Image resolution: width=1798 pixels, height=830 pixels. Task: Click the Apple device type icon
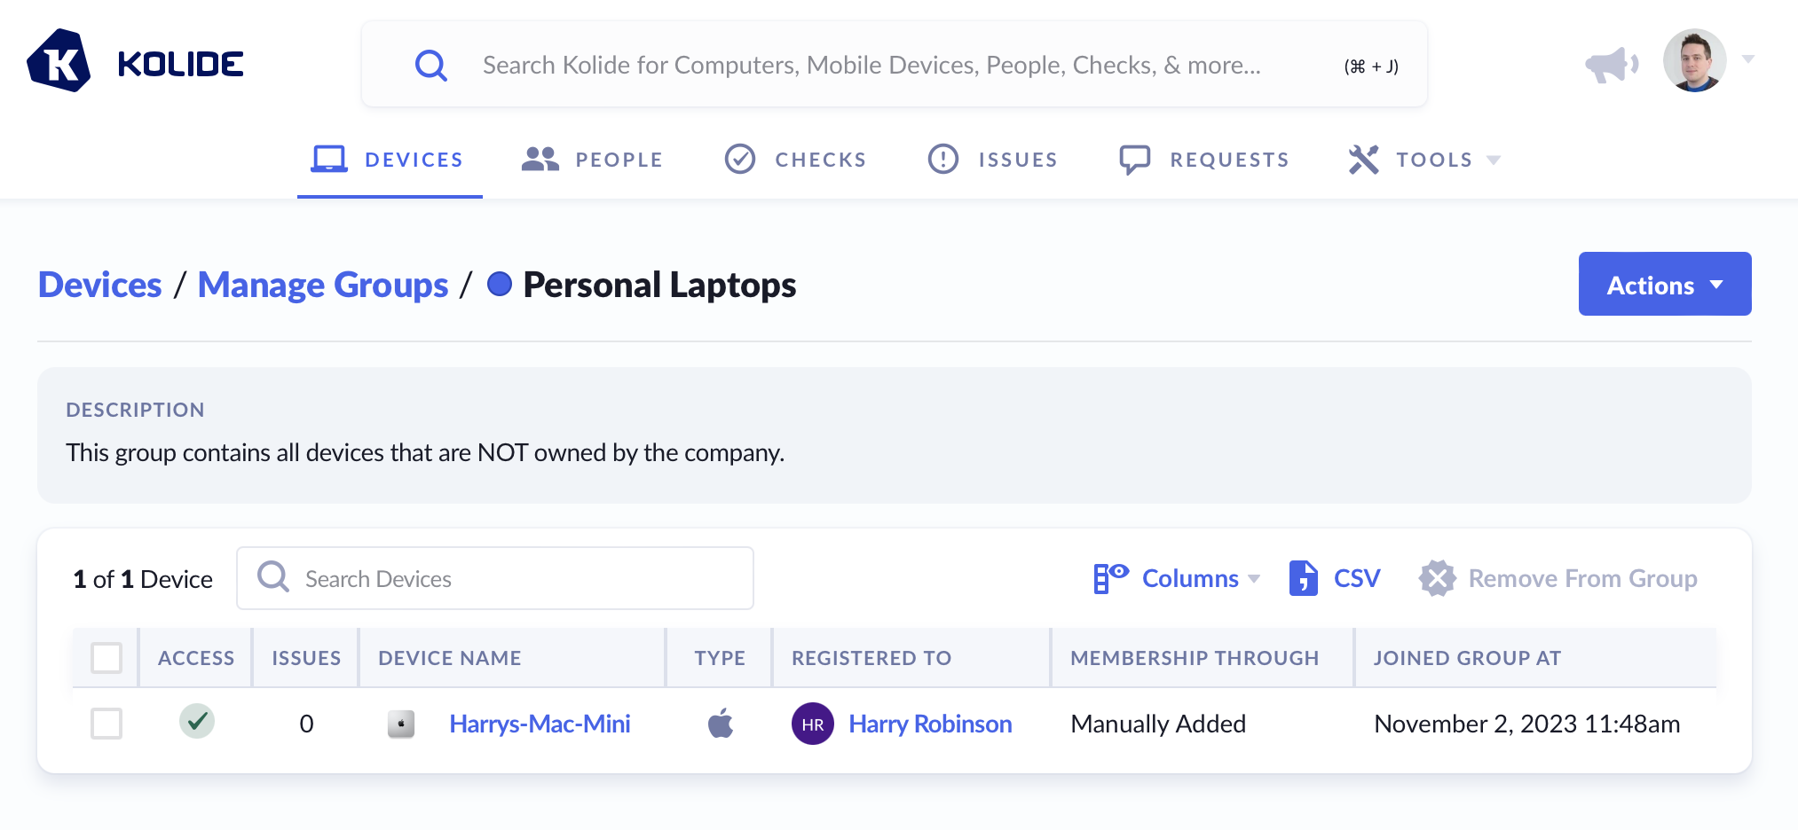pos(720,724)
